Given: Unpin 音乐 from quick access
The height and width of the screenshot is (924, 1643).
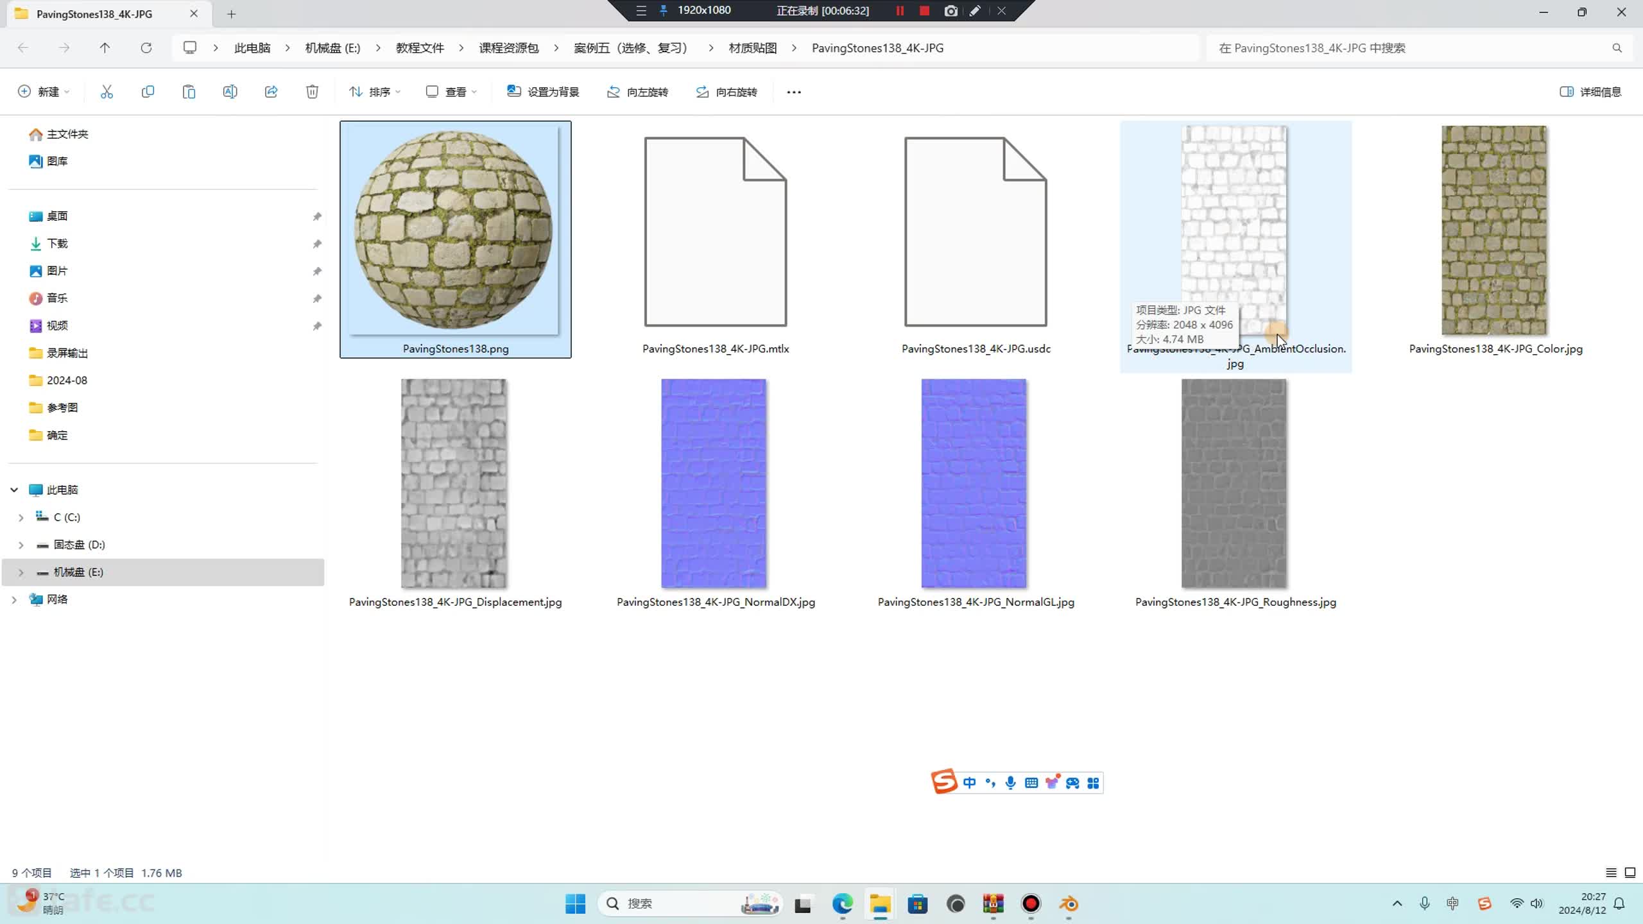Looking at the screenshot, I should 316,298.
